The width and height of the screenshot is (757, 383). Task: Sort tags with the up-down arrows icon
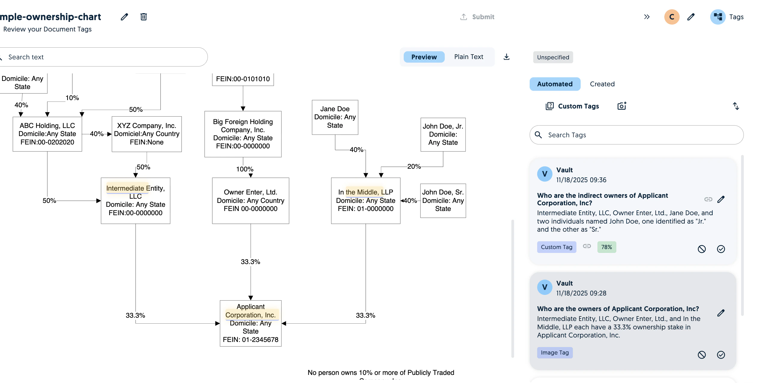[736, 106]
